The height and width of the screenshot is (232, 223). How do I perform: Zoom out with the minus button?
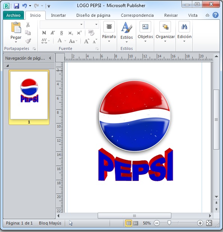pos(157,223)
